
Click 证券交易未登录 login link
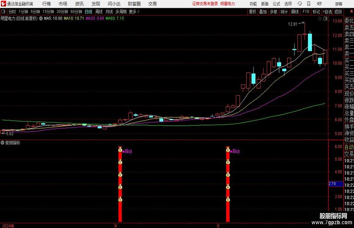tap(205, 4)
